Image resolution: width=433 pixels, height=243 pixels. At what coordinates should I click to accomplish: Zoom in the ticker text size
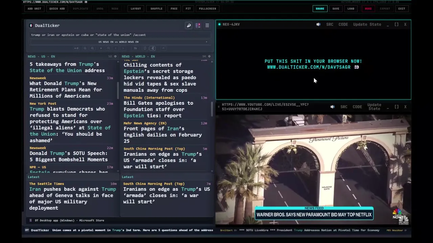coord(92,48)
